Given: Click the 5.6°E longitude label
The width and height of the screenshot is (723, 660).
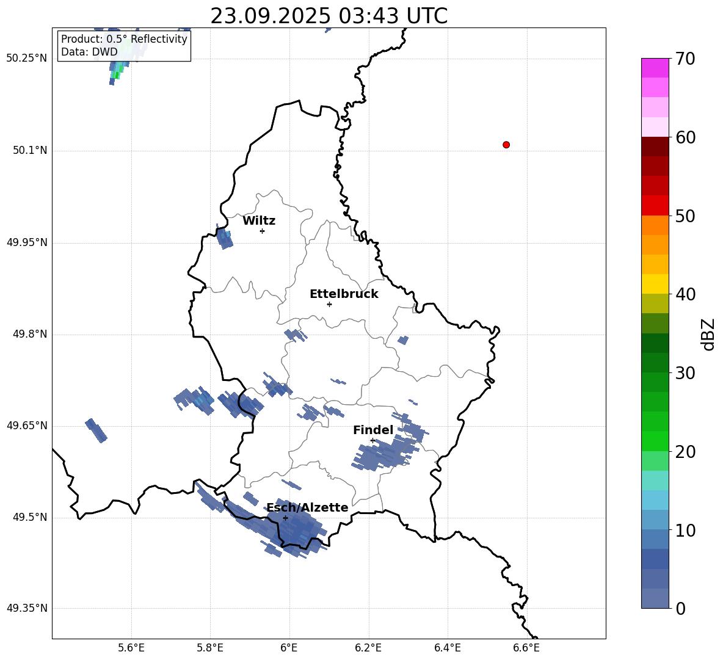Looking at the screenshot, I should tap(131, 648).
